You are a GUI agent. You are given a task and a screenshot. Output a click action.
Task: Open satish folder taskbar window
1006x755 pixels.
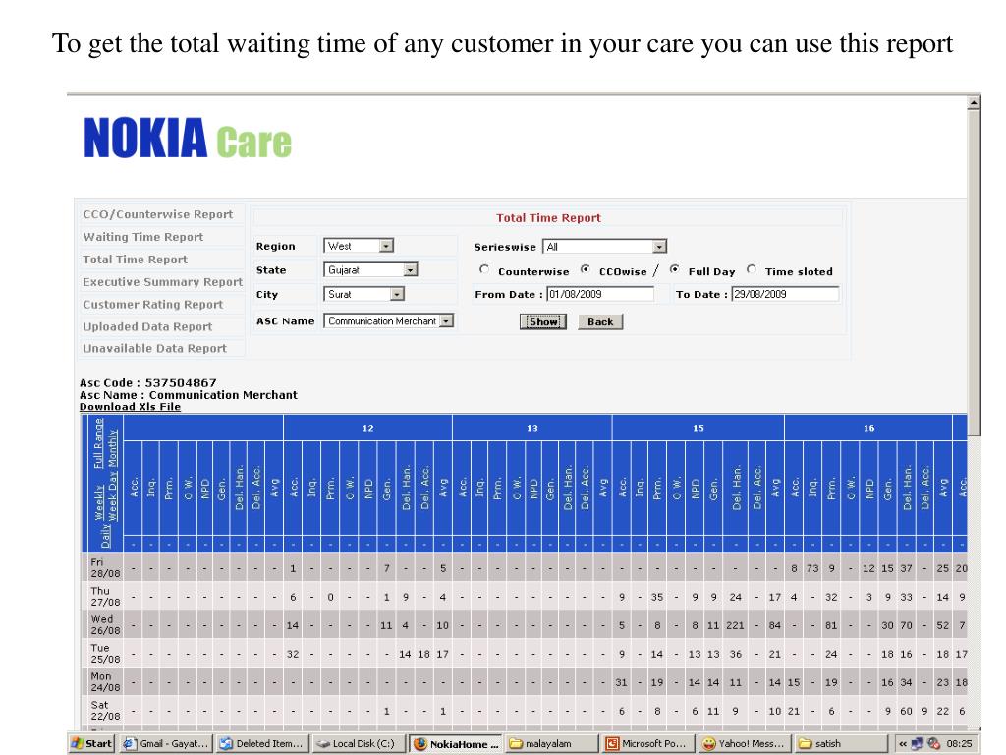[841, 743]
